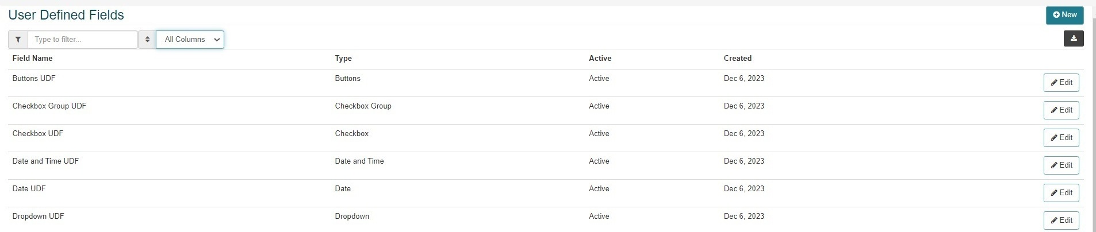This screenshot has width=1096, height=232.
Task: Open the All Columns dropdown
Action: (x=190, y=40)
